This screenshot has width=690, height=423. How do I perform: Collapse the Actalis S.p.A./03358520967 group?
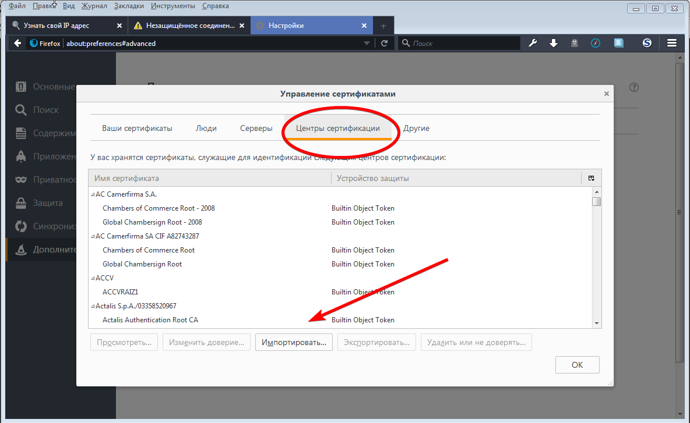(x=93, y=306)
